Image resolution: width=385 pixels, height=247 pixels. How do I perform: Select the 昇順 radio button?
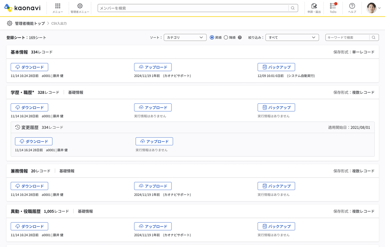pos(212,37)
